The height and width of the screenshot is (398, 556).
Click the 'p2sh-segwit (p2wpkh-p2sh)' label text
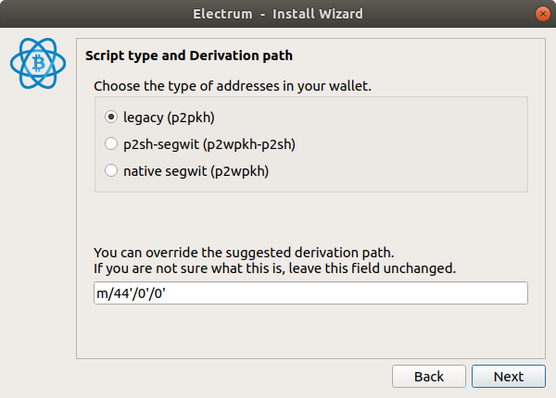pos(209,144)
